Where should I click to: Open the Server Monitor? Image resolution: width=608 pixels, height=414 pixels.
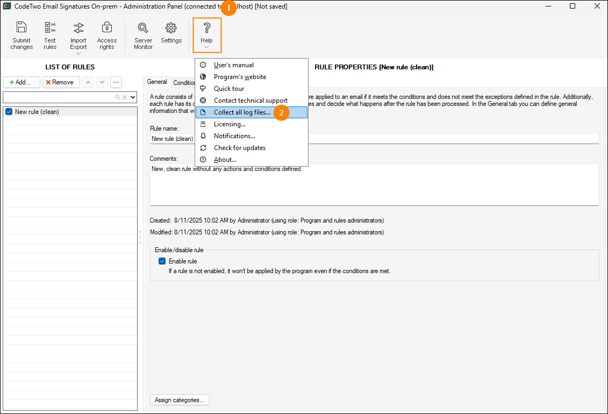click(x=143, y=32)
